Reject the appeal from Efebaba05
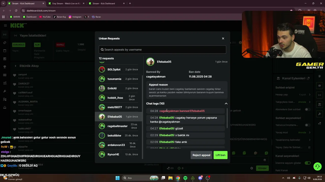 point(201,155)
